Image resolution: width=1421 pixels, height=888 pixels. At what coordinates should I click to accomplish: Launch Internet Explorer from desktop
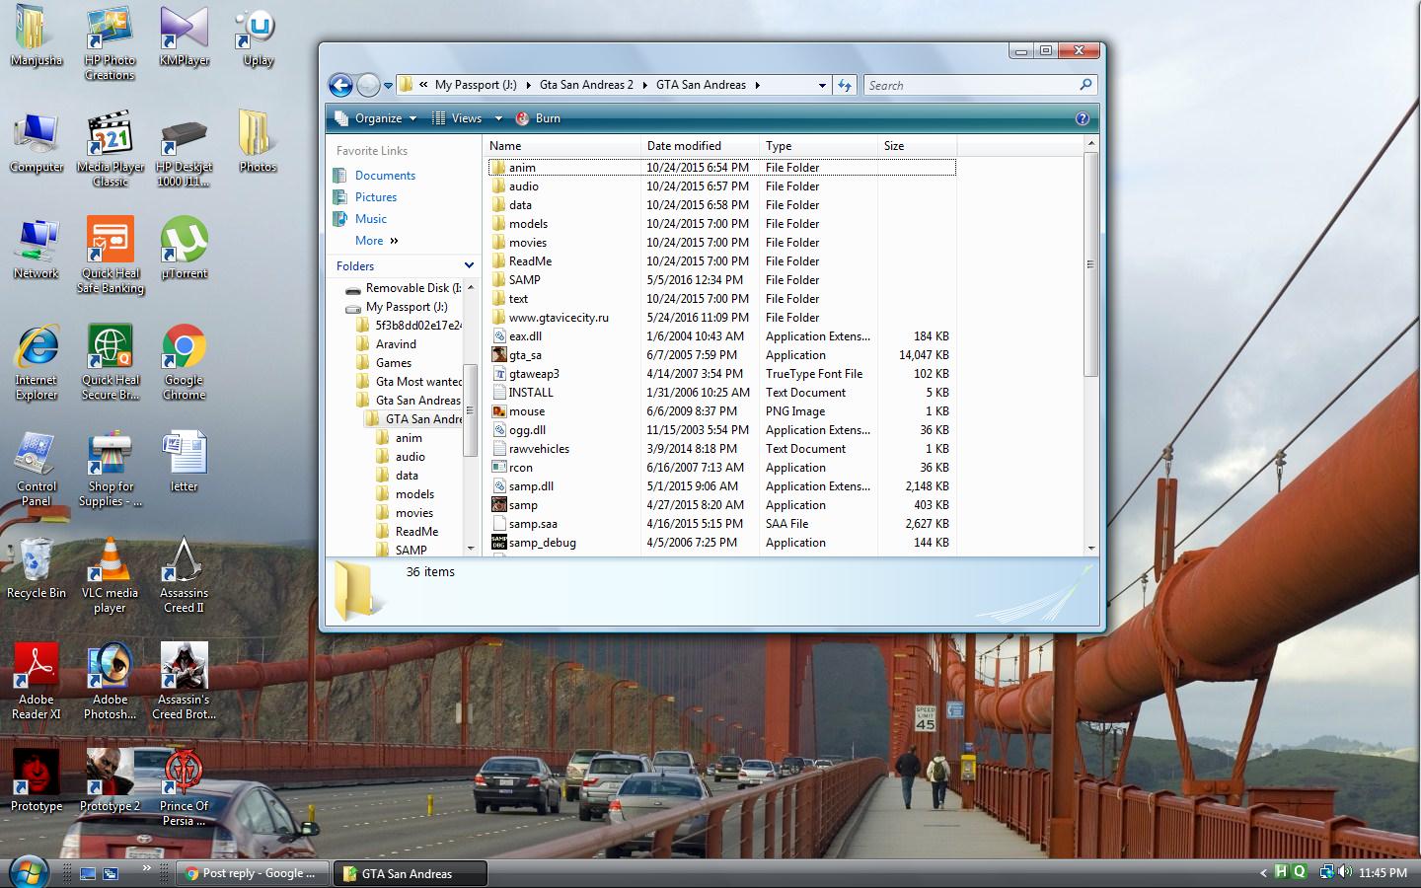click(37, 362)
